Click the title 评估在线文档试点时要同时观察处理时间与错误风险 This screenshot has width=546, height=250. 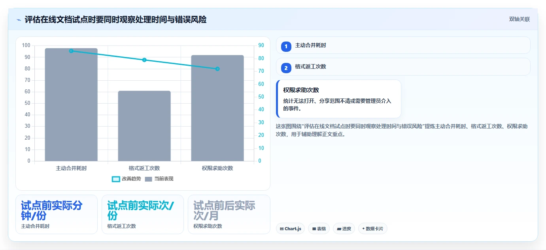click(115, 19)
